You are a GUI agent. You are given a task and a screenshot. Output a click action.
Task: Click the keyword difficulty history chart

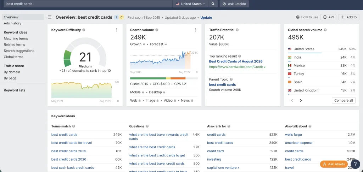pyautogui.click(x=82, y=90)
